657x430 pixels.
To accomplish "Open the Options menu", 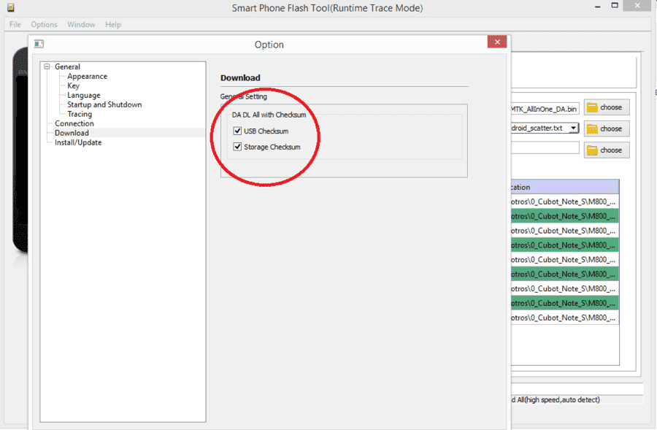I will (x=44, y=24).
